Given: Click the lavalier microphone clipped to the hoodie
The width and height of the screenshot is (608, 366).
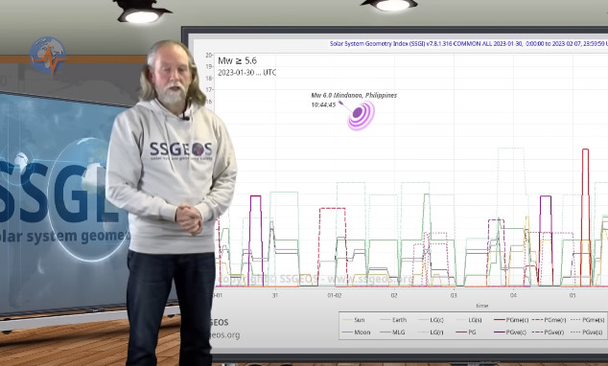Looking at the screenshot, I should [186, 117].
